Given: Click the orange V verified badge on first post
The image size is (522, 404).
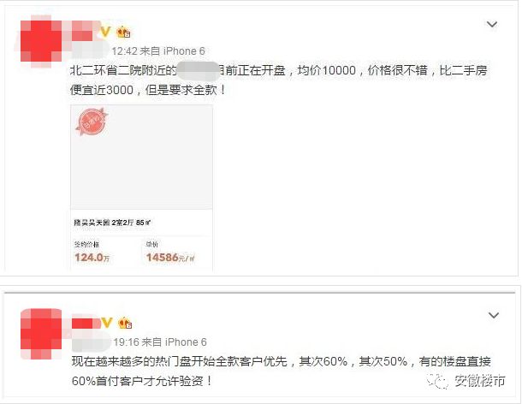Looking at the screenshot, I should [x=105, y=32].
